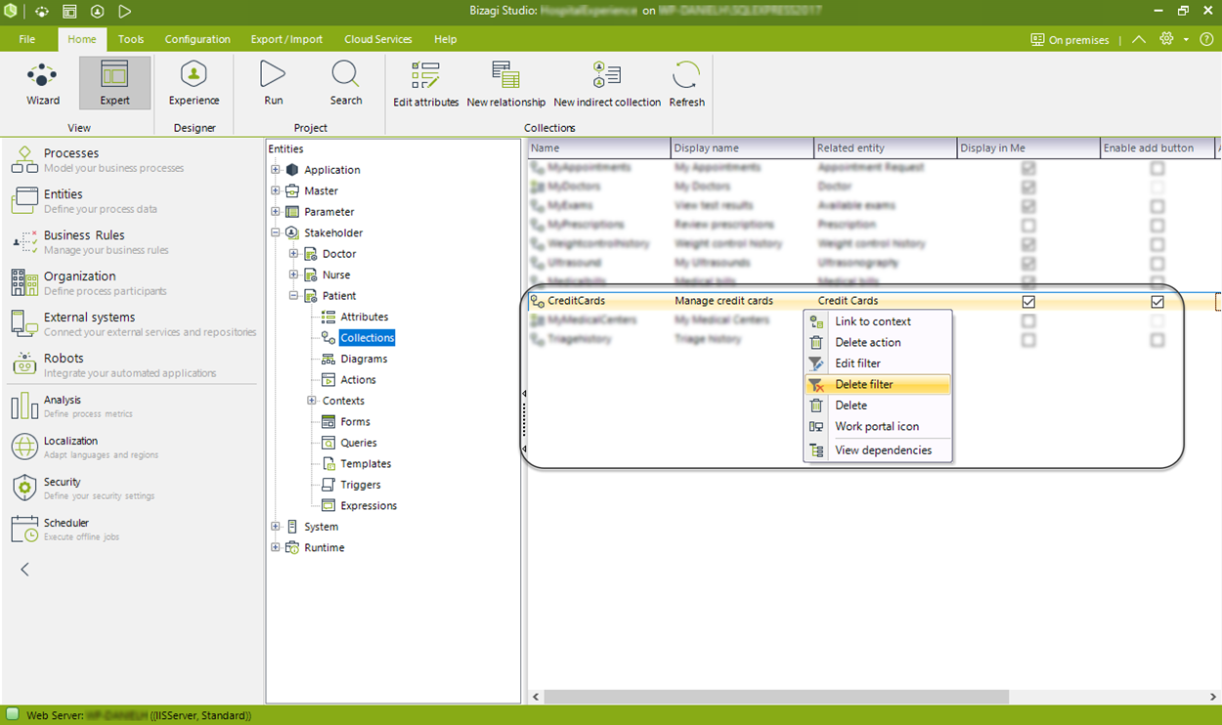Select the Organization module

pos(133,282)
